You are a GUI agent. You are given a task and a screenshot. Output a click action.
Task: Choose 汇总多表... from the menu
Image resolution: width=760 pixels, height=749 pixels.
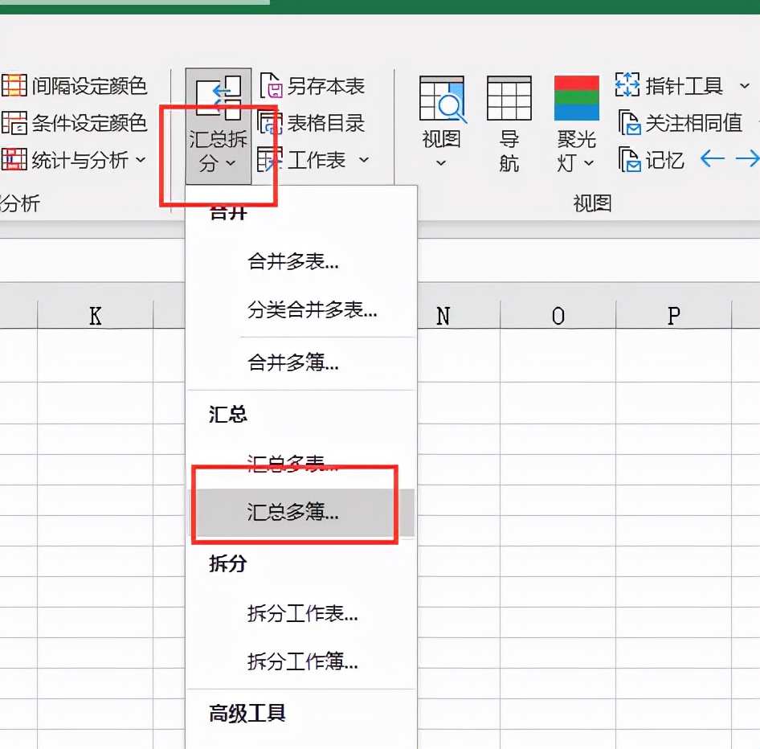click(301, 464)
